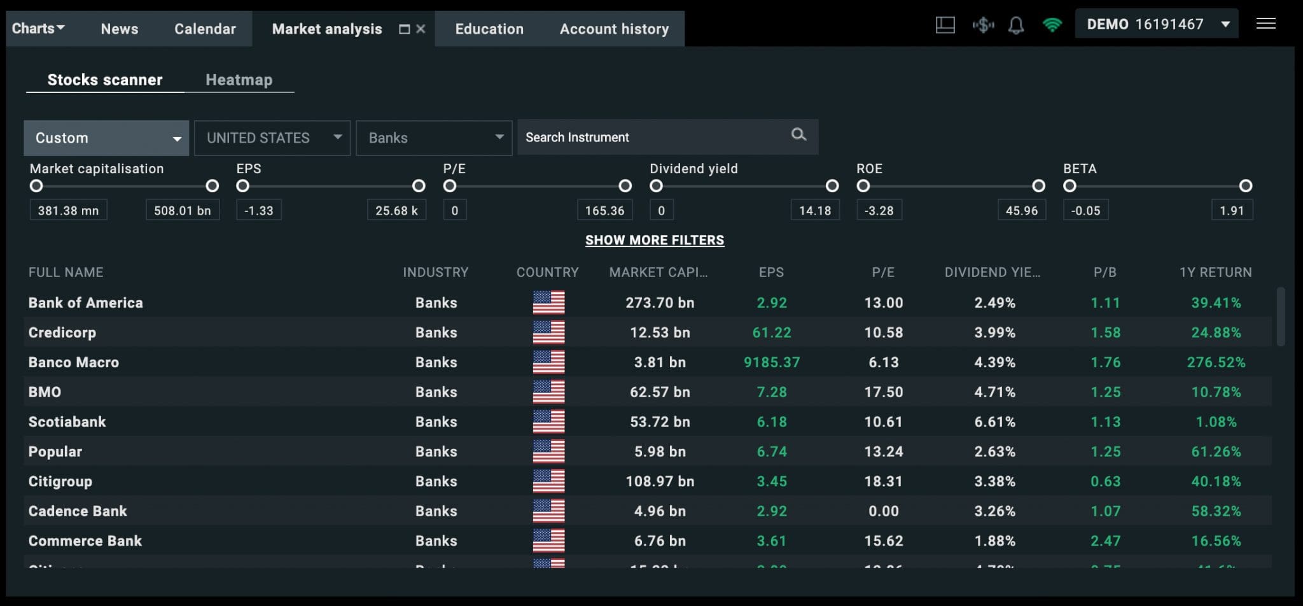
Task: Click Market capitalisation maximum slider handle
Action: 213,186
